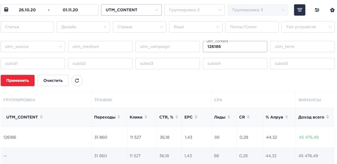Sort by CR column arrows

pyautogui.click(x=248, y=117)
